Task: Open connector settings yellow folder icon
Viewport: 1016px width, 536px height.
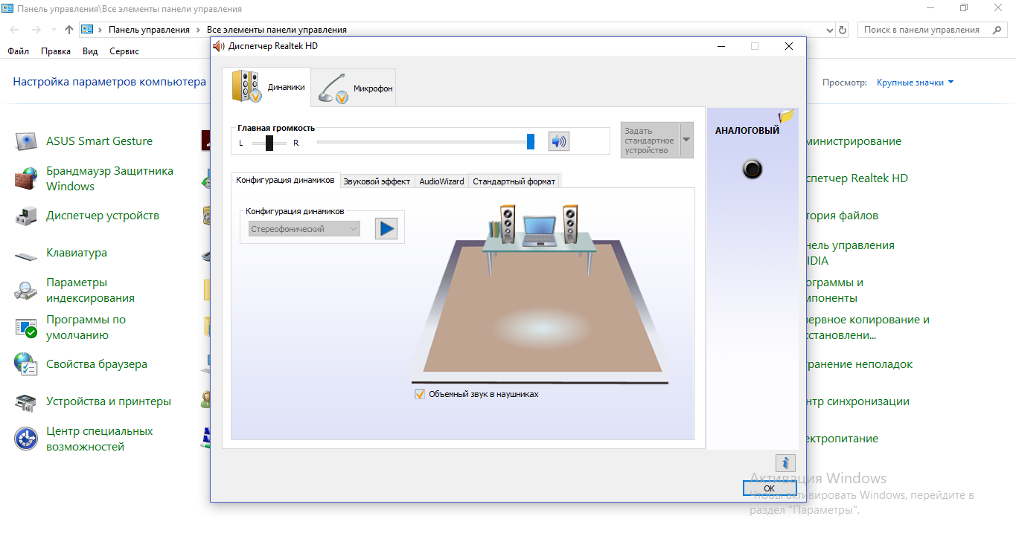Action: click(786, 116)
